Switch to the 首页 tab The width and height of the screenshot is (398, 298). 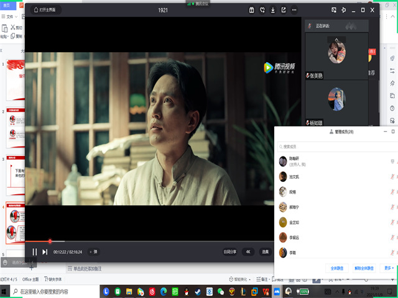tap(6, 4)
